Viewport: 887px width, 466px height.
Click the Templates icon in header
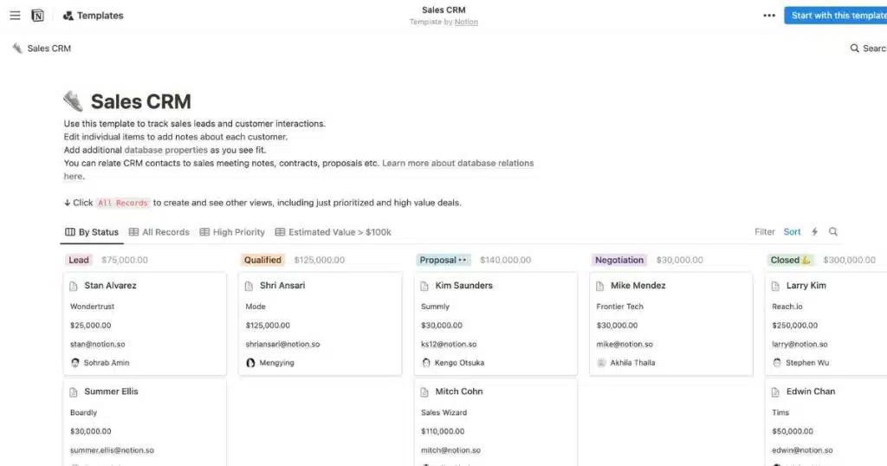coord(68,16)
